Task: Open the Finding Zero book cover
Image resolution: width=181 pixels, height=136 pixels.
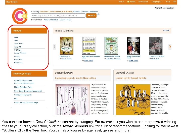Action: point(67,46)
